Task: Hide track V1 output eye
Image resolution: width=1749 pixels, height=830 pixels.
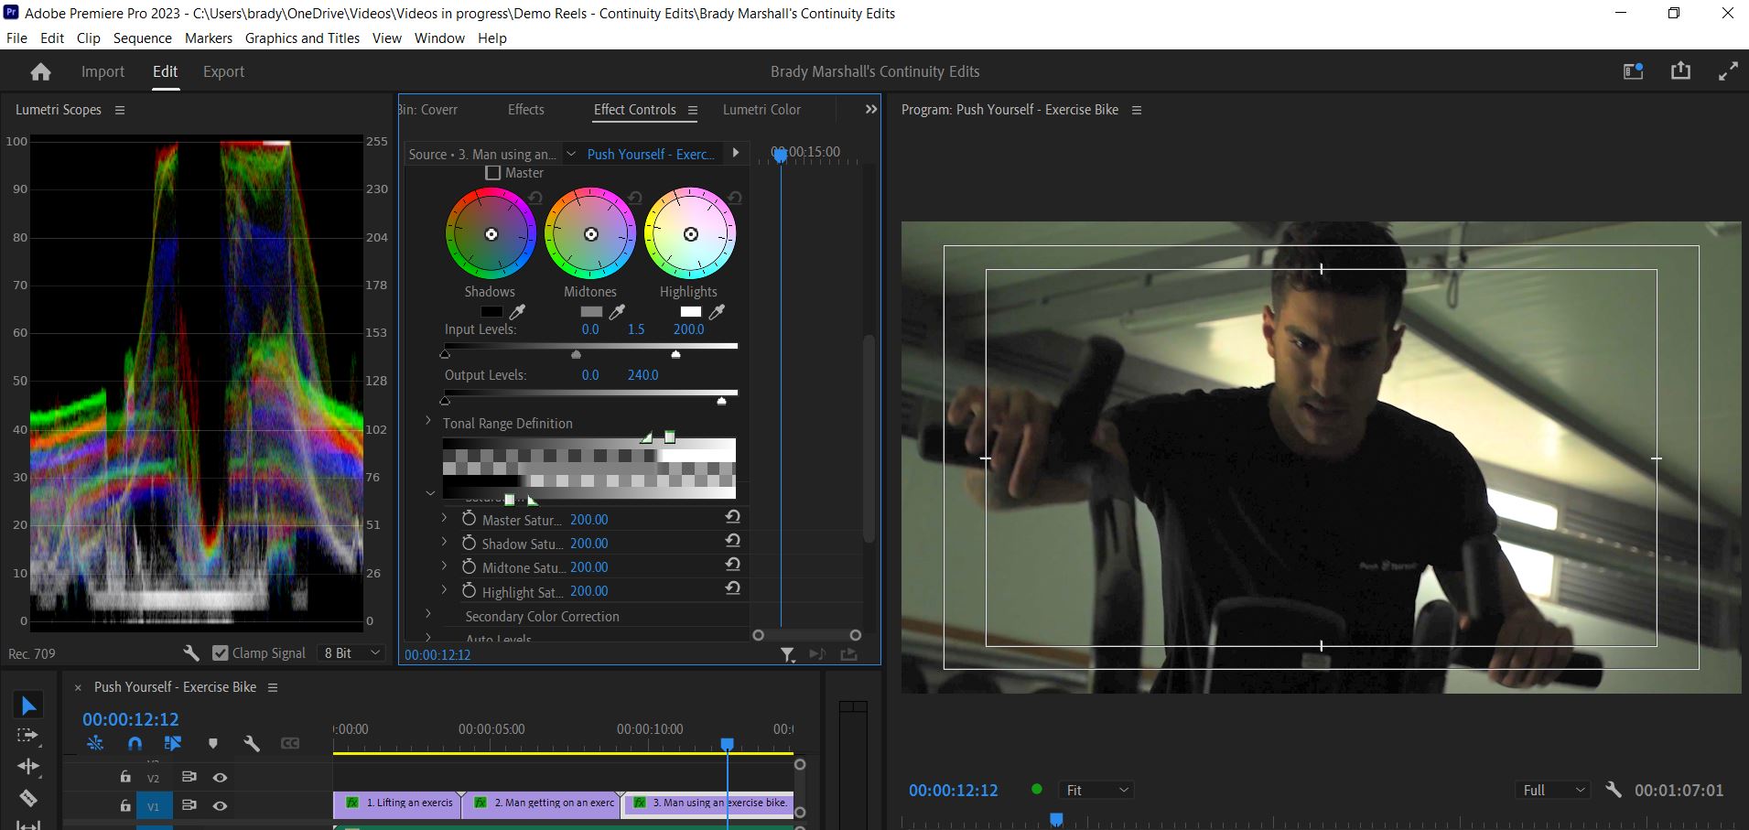Action: 220,806
